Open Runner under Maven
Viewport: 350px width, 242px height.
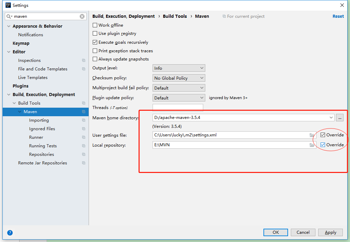[36, 137]
